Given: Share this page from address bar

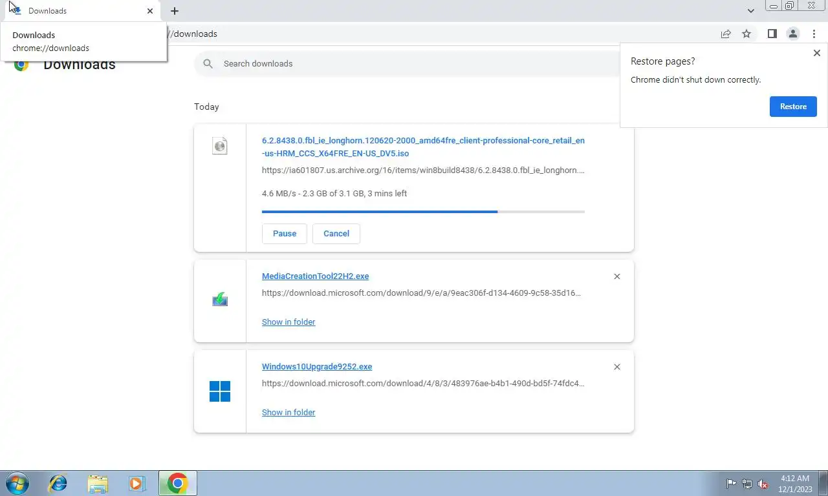Looking at the screenshot, I should click(x=726, y=34).
